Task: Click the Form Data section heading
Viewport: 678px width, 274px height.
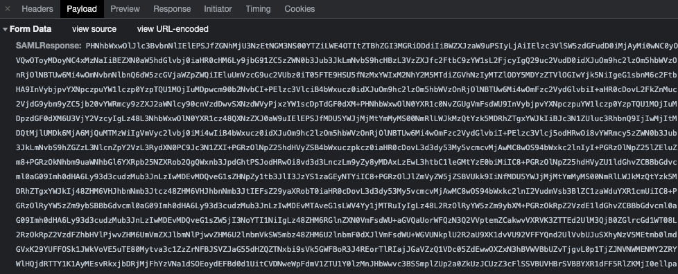Action: click(x=31, y=29)
